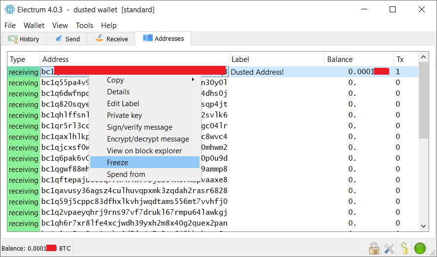Maximize the Electrum window
437x257 pixels.
point(393,9)
